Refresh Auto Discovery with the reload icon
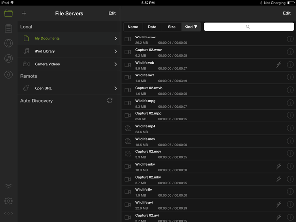 click(110, 101)
